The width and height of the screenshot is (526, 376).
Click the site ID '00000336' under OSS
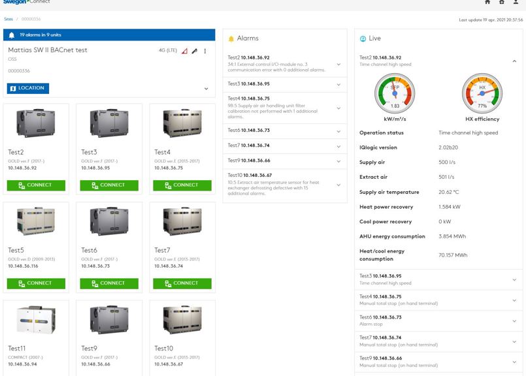tap(19, 70)
